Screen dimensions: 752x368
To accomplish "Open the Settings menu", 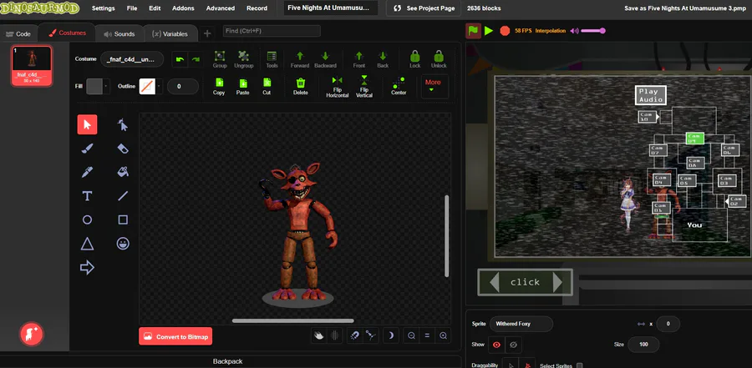I will point(103,8).
